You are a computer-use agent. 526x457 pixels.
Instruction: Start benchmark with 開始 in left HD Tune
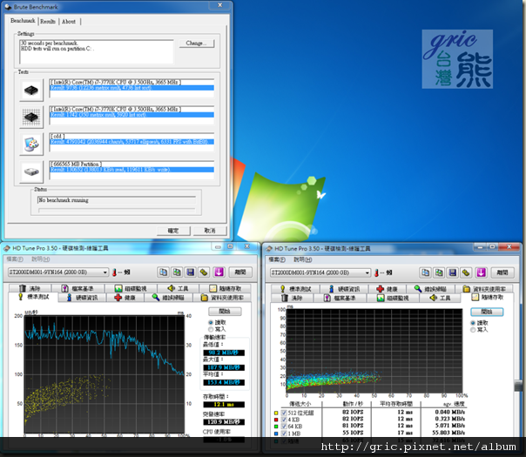(225, 312)
